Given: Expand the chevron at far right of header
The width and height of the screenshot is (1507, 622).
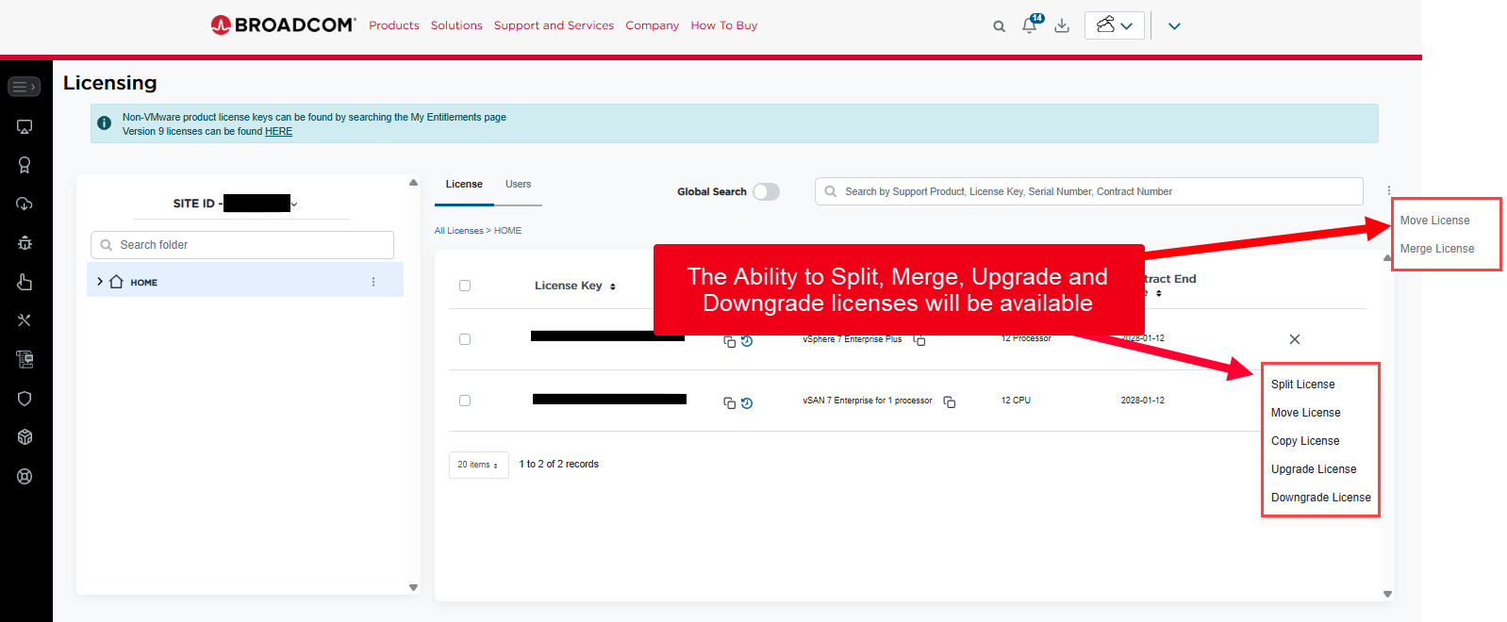Looking at the screenshot, I should coord(1174,26).
